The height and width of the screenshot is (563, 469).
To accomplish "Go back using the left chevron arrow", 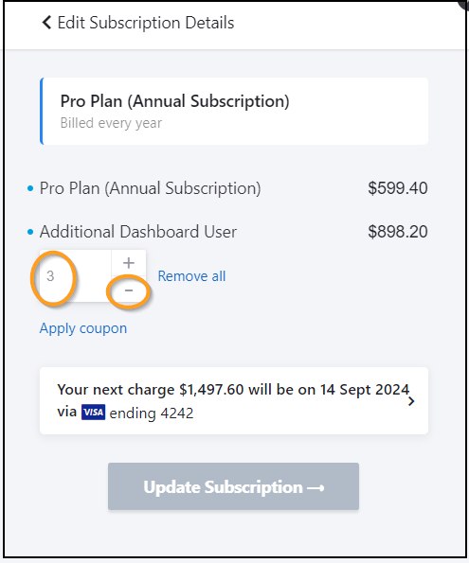I will [46, 23].
